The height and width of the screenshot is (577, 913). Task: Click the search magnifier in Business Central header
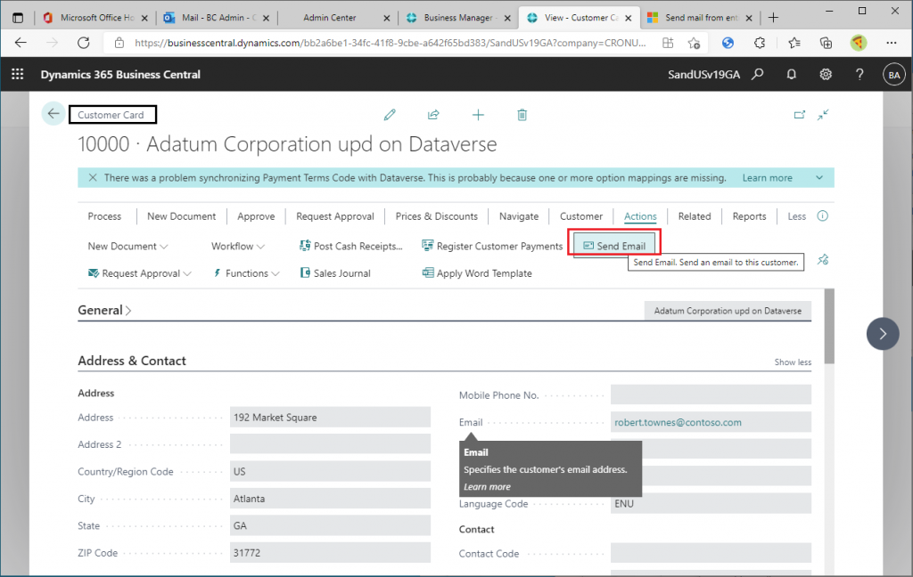click(758, 75)
